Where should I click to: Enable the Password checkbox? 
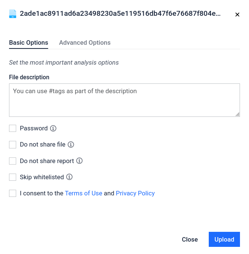[x=13, y=129]
